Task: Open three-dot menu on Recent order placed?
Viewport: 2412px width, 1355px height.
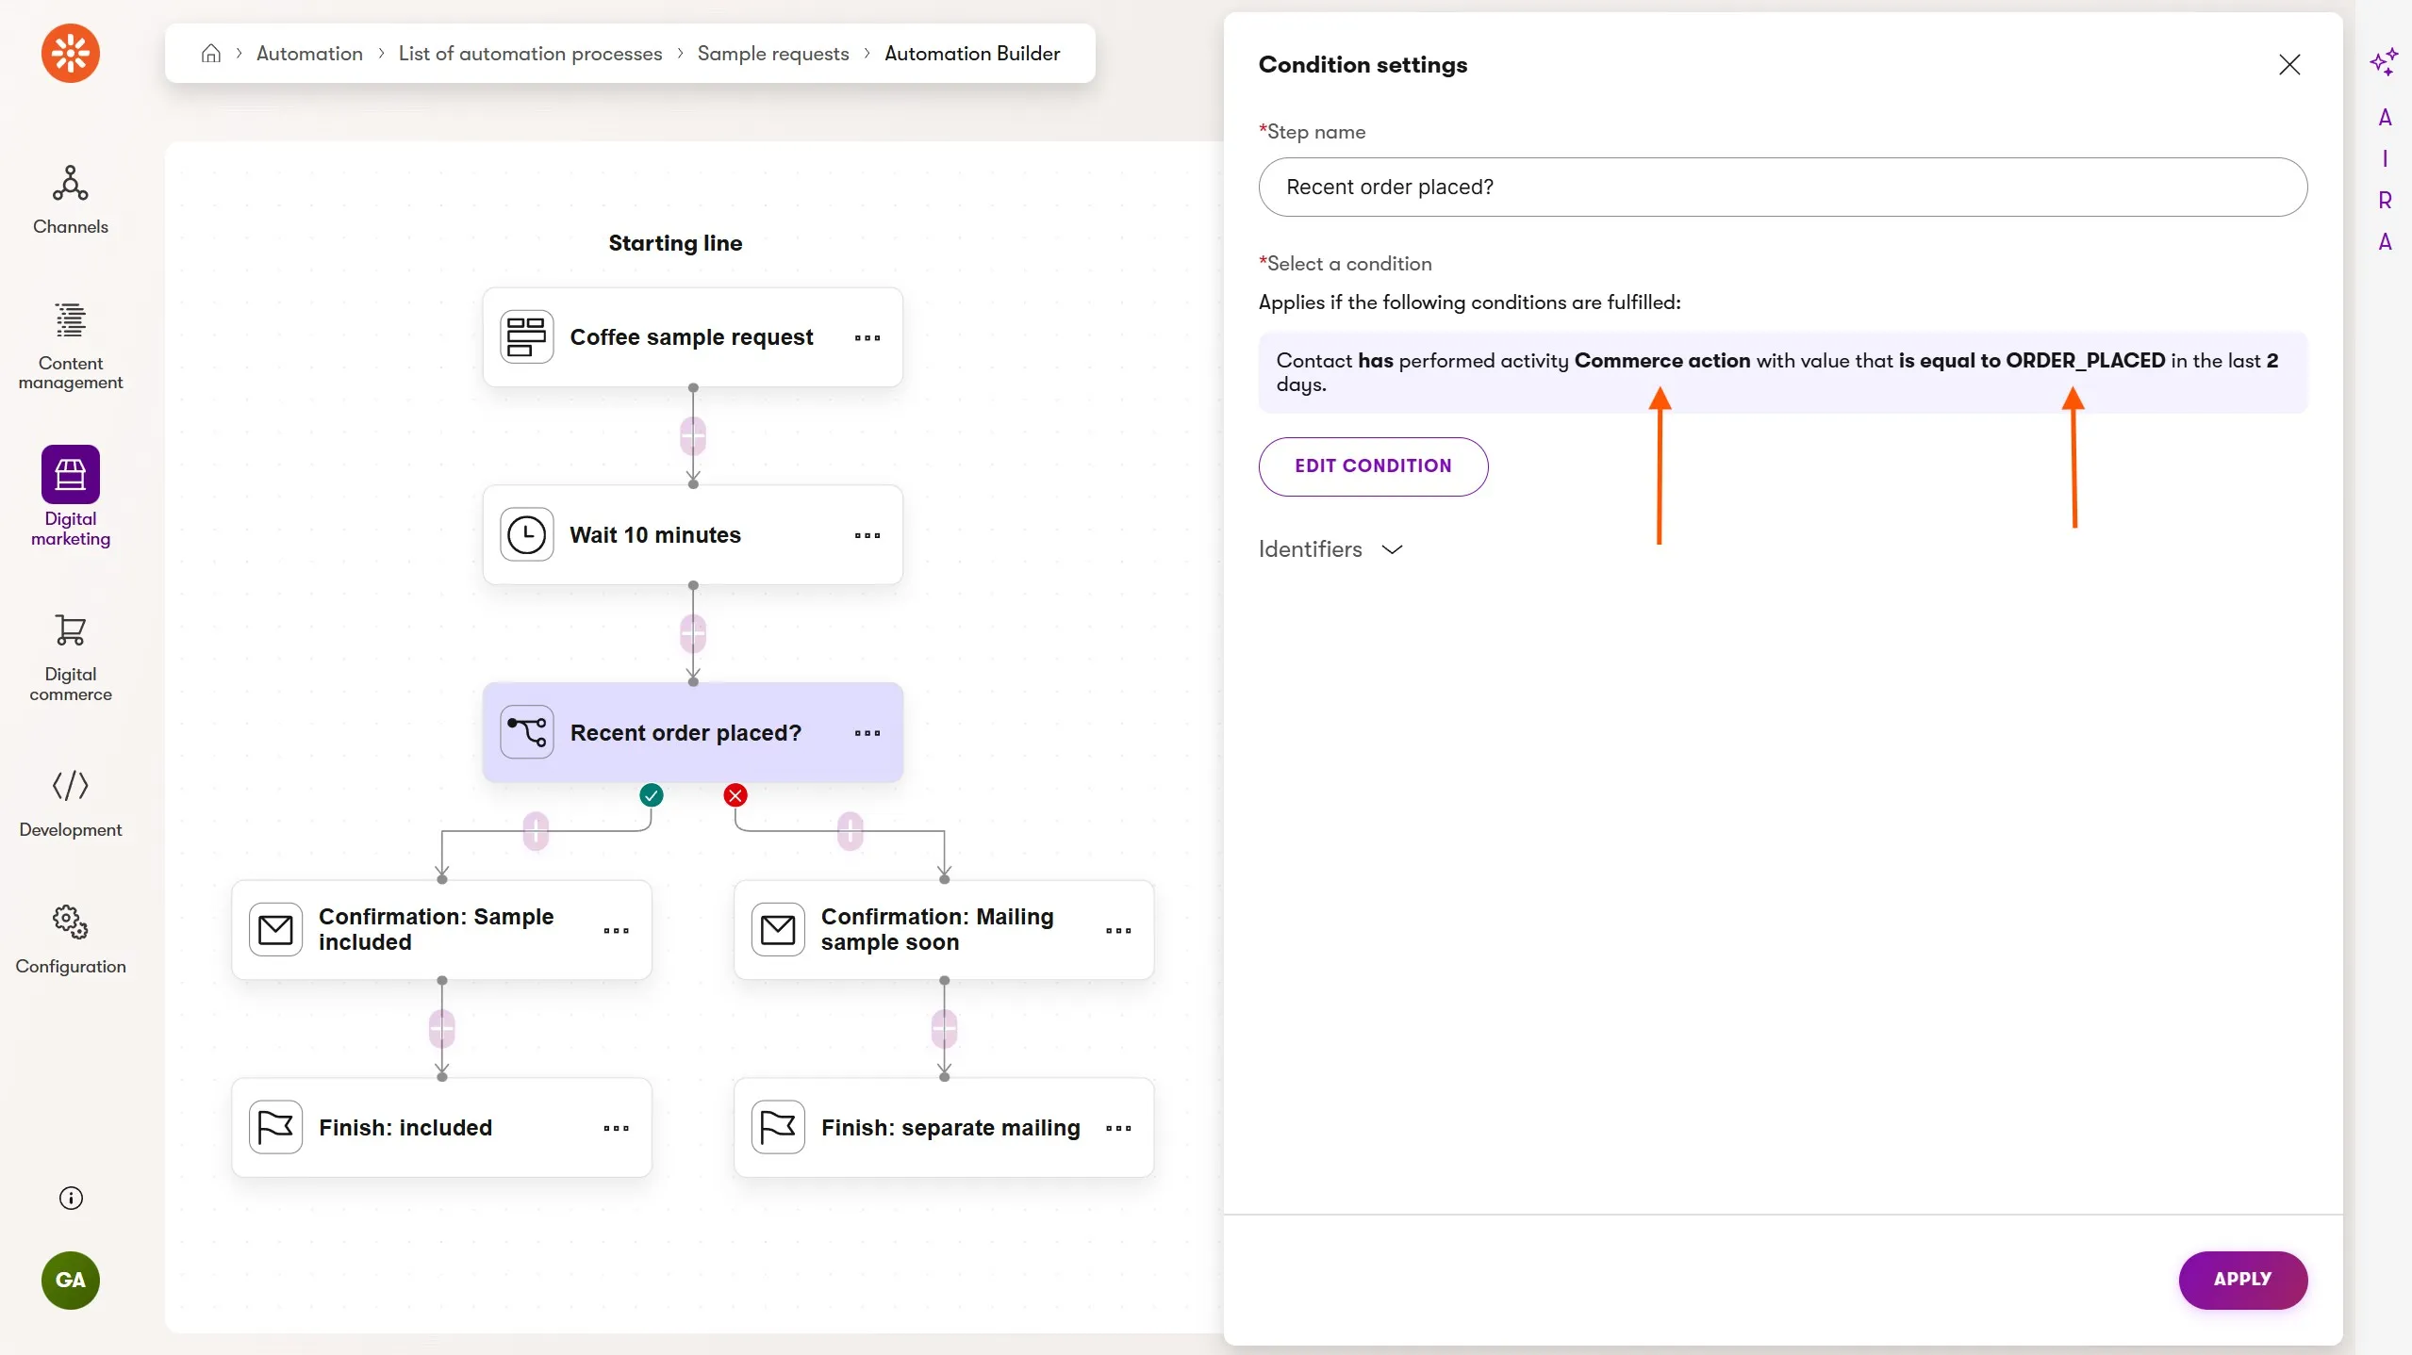Action: 867,733
